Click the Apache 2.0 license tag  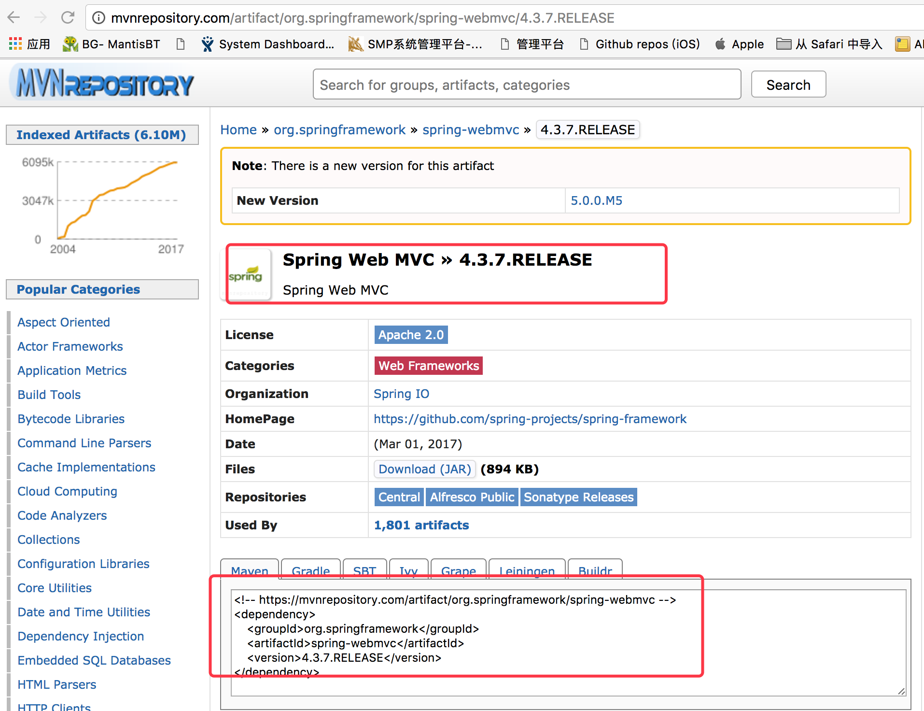(x=411, y=335)
